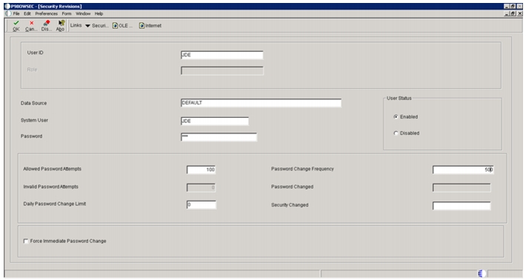The width and height of the screenshot is (526, 280).
Task: Restore the inner form window
Action: [x=513, y=14]
